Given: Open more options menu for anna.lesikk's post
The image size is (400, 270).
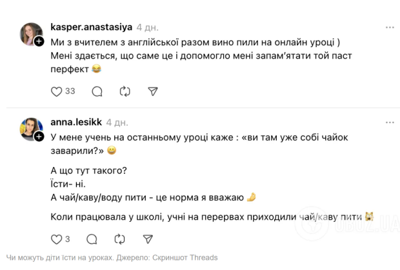Looking at the screenshot, I should (x=390, y=121).
